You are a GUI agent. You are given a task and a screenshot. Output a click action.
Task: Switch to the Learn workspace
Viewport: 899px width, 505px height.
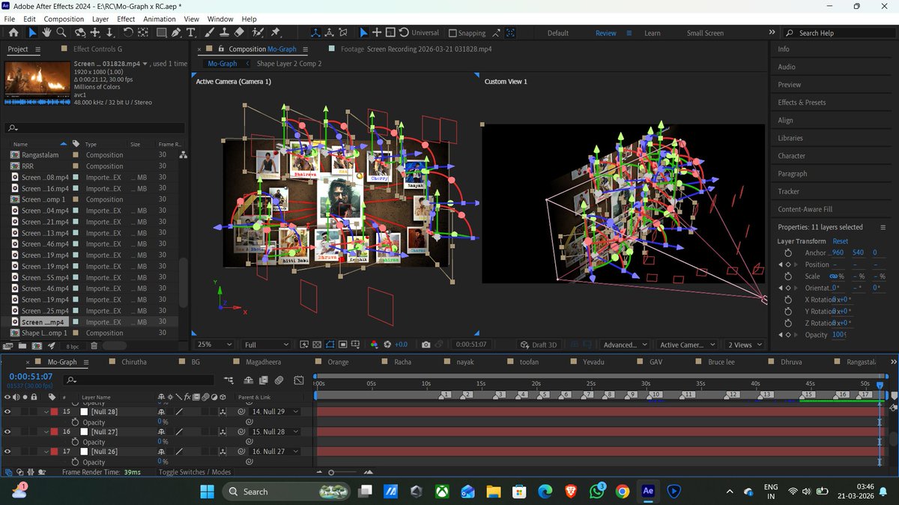point(653,33)
